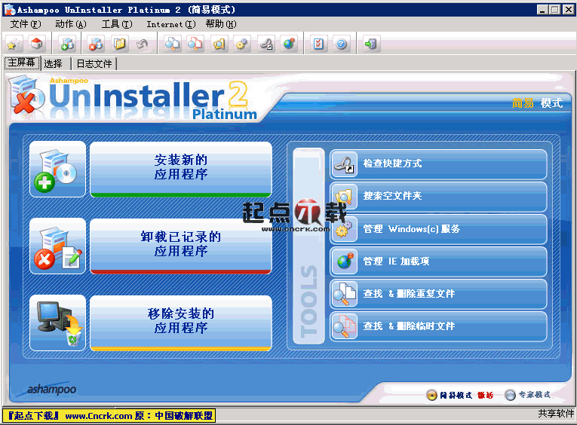Click the Windows services gear toolbar icon
Image resolution: width=577 pixels, height=425 pixels.
click(x=241, y=44)
